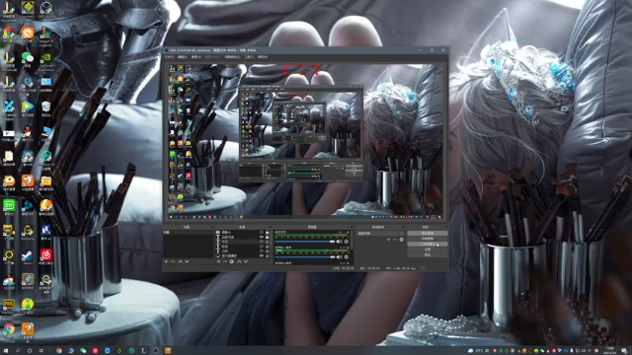Toggle visibility eye of the first source
The image size is (632, 355).
261,233
